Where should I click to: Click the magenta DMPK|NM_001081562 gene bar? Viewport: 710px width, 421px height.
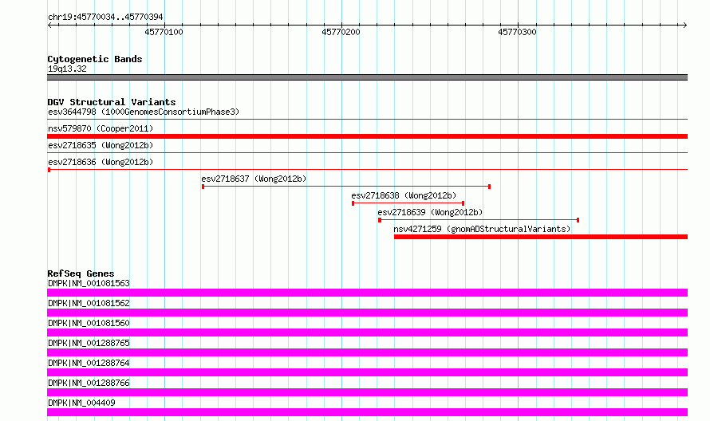(x=367, y=313)
